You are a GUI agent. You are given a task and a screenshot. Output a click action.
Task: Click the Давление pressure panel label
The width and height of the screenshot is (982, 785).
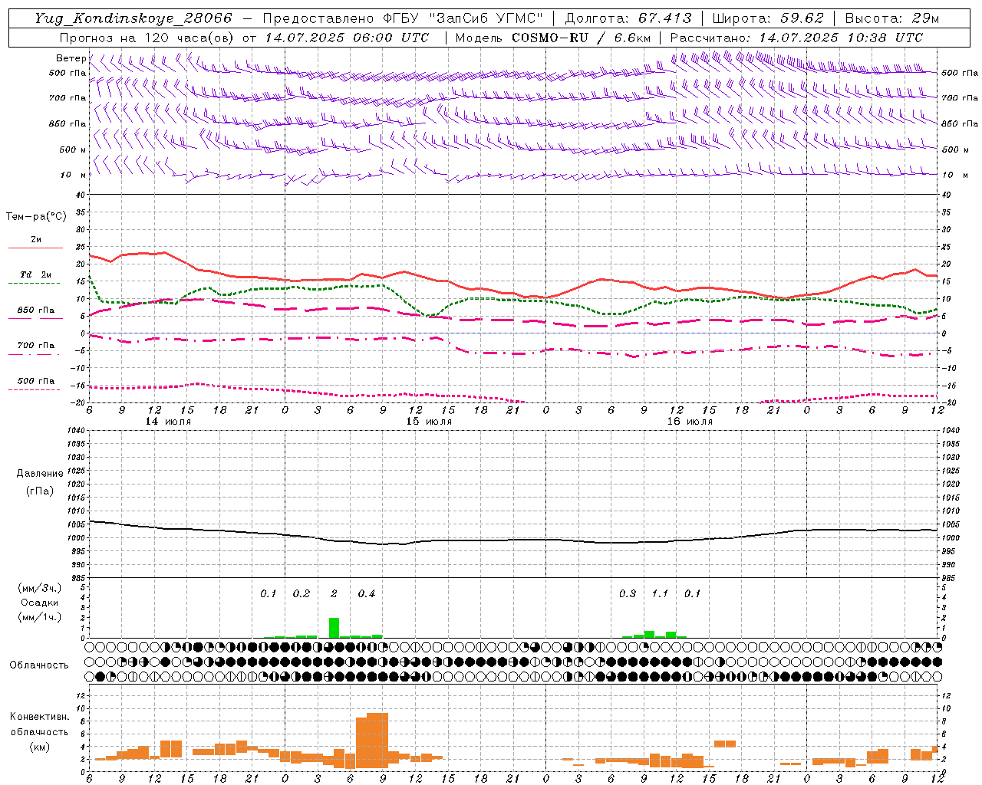(39, 474)
